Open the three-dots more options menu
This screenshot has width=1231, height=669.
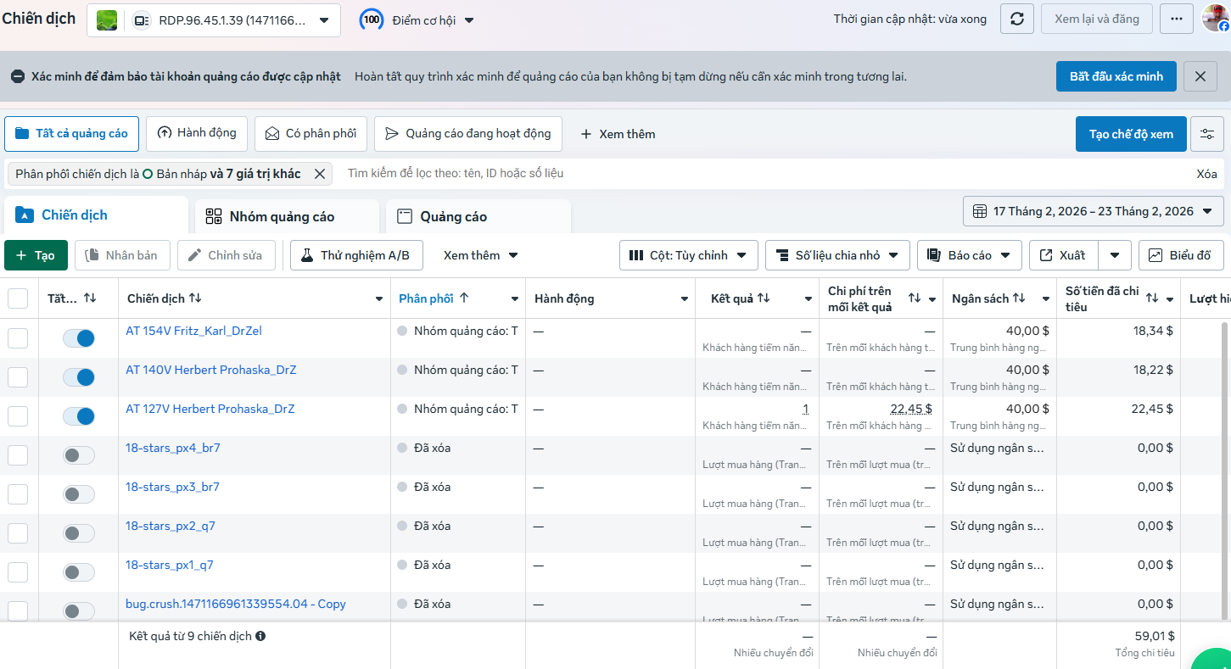[1176, 19]
